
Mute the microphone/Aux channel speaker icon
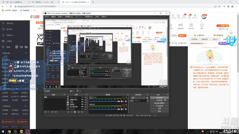point(122,101)
